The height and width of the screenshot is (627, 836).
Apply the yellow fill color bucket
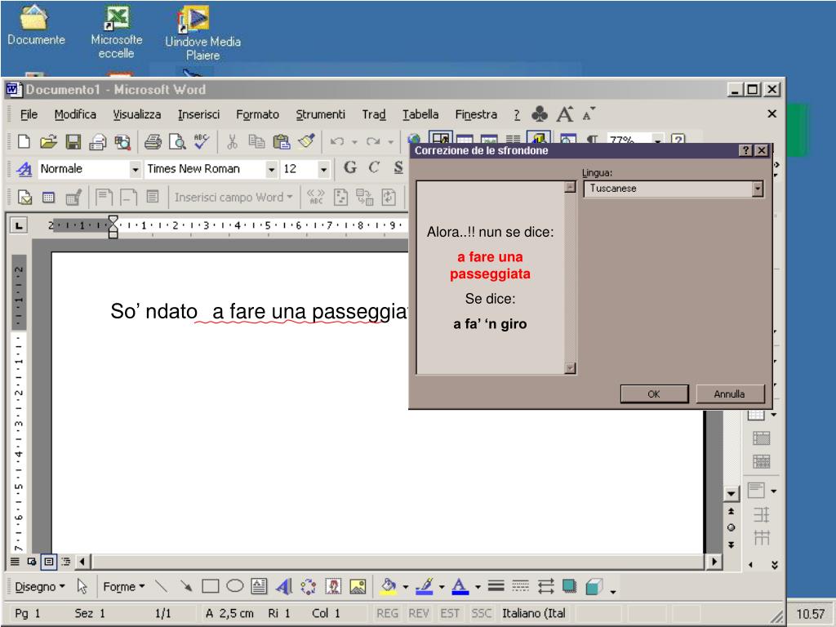pos(388,586)
